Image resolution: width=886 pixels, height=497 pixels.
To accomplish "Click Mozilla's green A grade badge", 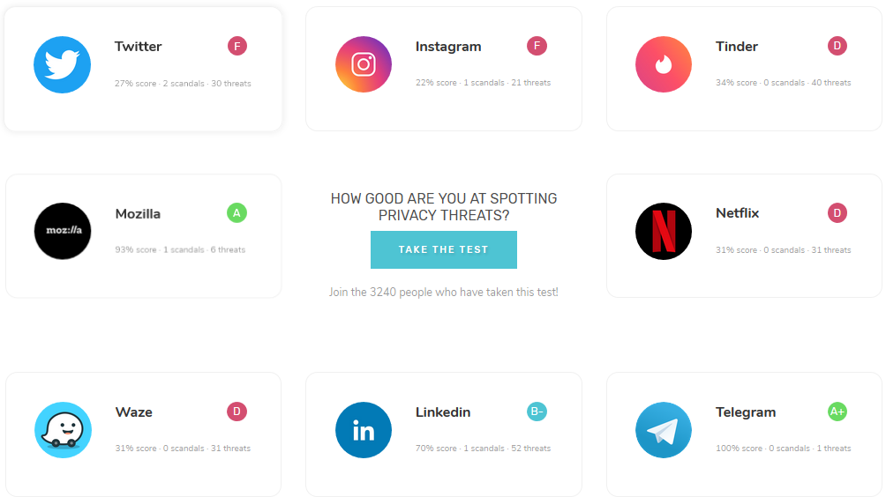I will [x=237, y=212].
